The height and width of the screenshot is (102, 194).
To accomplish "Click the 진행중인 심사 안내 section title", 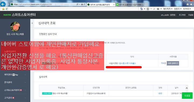I will click(x=48, y=34).
